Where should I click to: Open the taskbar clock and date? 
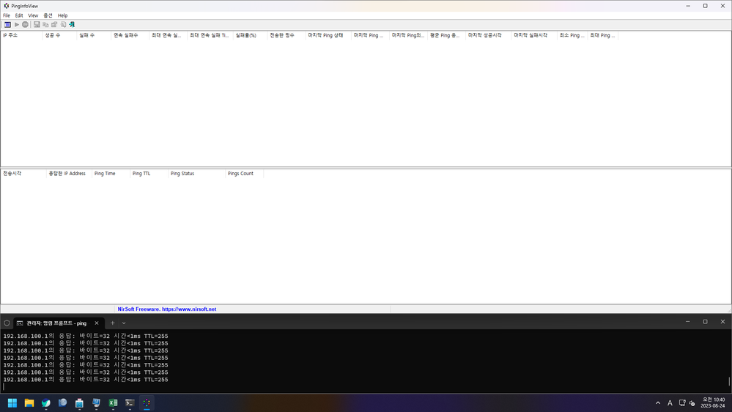pyautogui.click(x=713, y=402)
